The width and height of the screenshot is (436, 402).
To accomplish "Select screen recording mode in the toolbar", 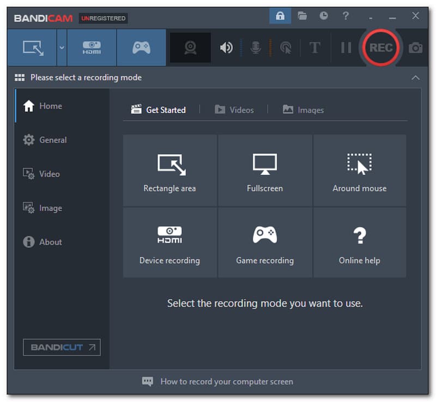I will click(x=32, y=47).
